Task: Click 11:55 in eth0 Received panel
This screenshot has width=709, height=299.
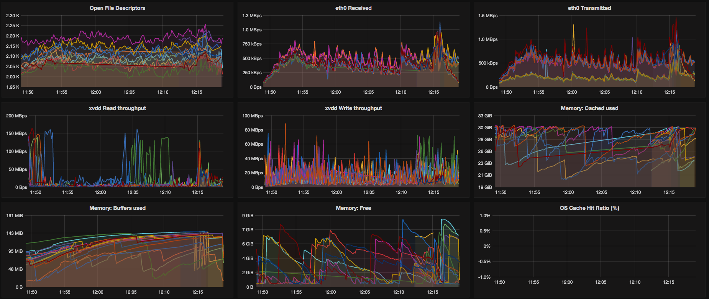Action: (303, 92)
